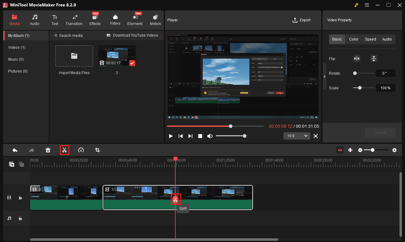Play the video preview
Screen dimensions: 405x242
(x=171, y=136)
